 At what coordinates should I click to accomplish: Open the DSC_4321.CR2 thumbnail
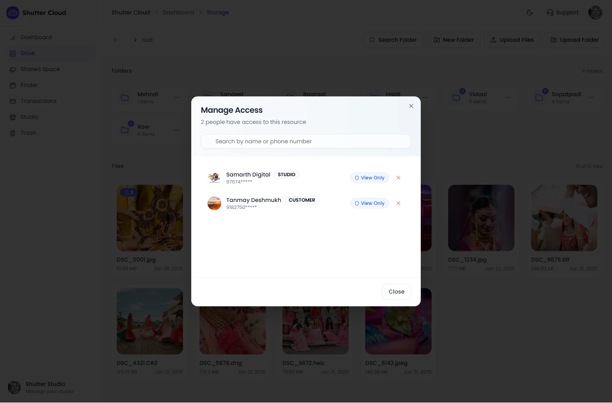tap(150, 321)
